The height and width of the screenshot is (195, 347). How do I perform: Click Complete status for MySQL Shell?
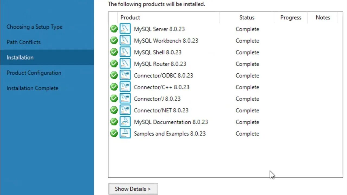tap(247, 53)
